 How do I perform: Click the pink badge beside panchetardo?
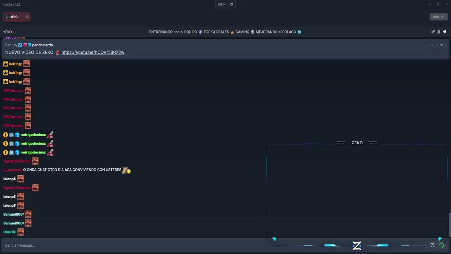tap(25, 45)
